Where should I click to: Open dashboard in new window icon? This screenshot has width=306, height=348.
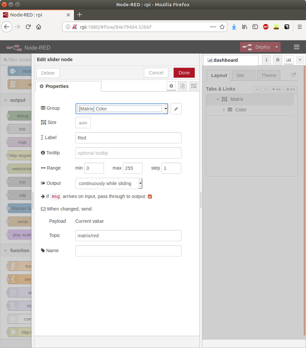[x=293, y=75]
